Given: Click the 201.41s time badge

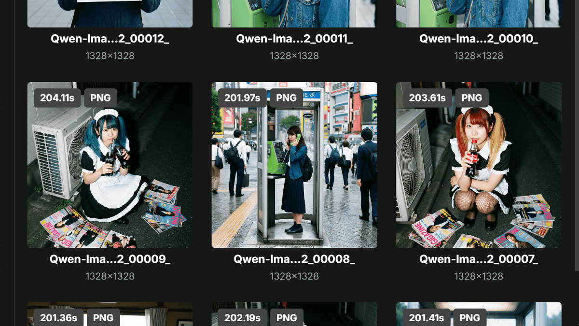Looking at the screenshot, I should pyautogui.click(x=427, y=318).
